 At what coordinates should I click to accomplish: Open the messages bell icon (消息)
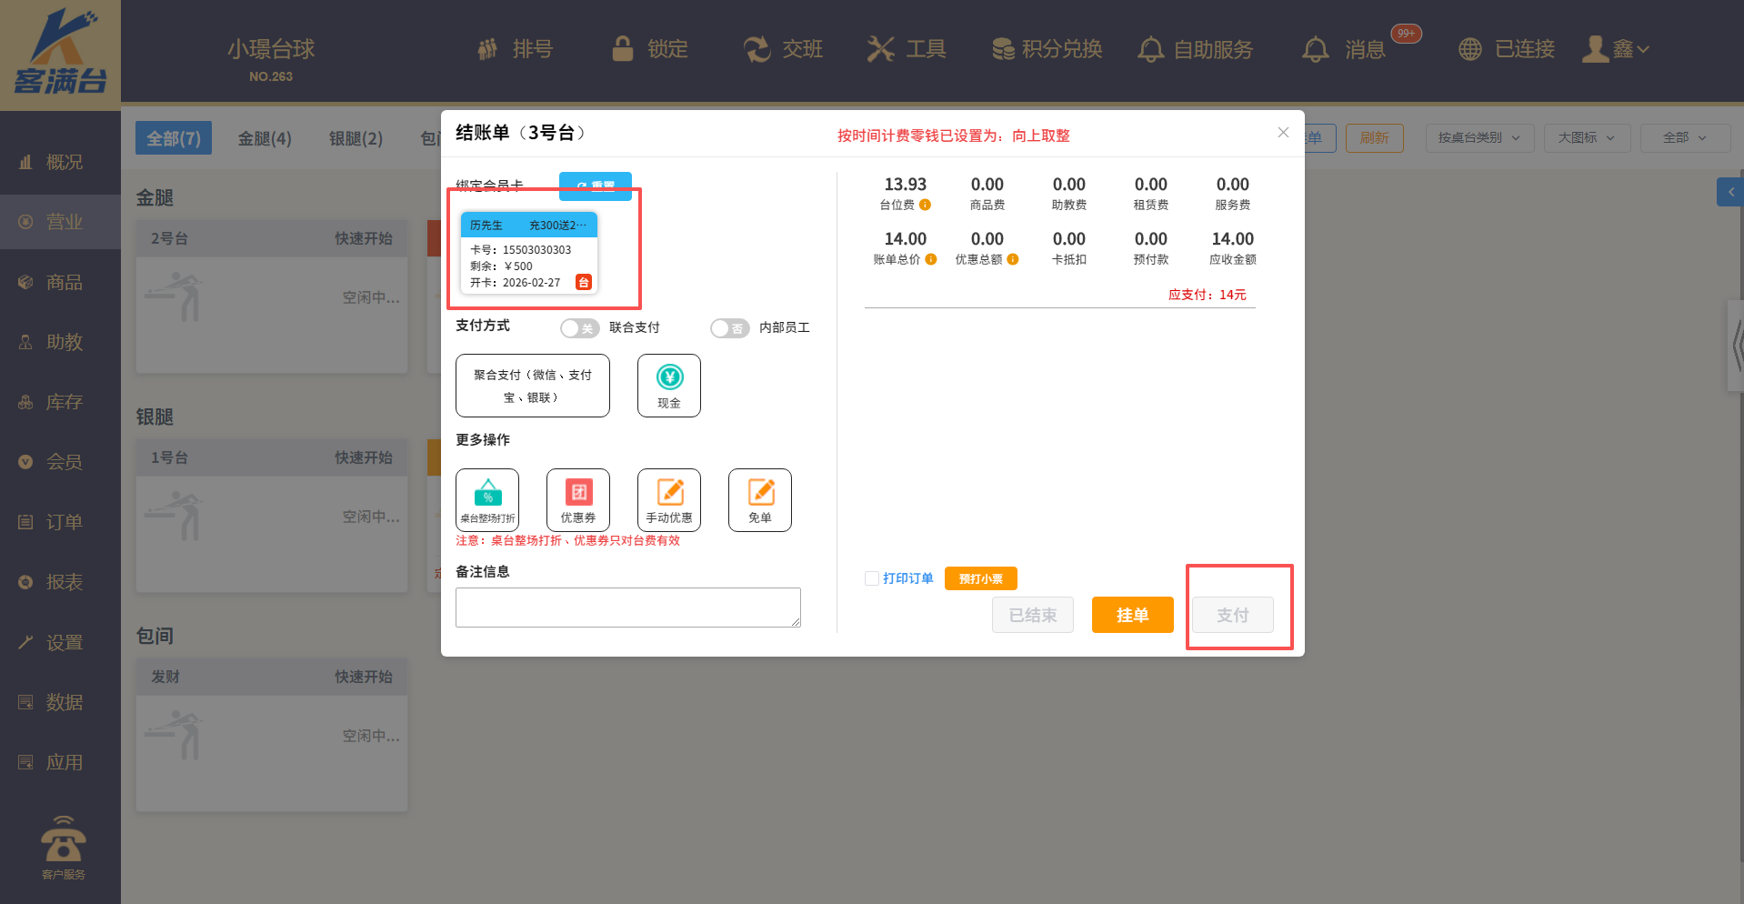pyautogui.click(x=1315, y=49)
